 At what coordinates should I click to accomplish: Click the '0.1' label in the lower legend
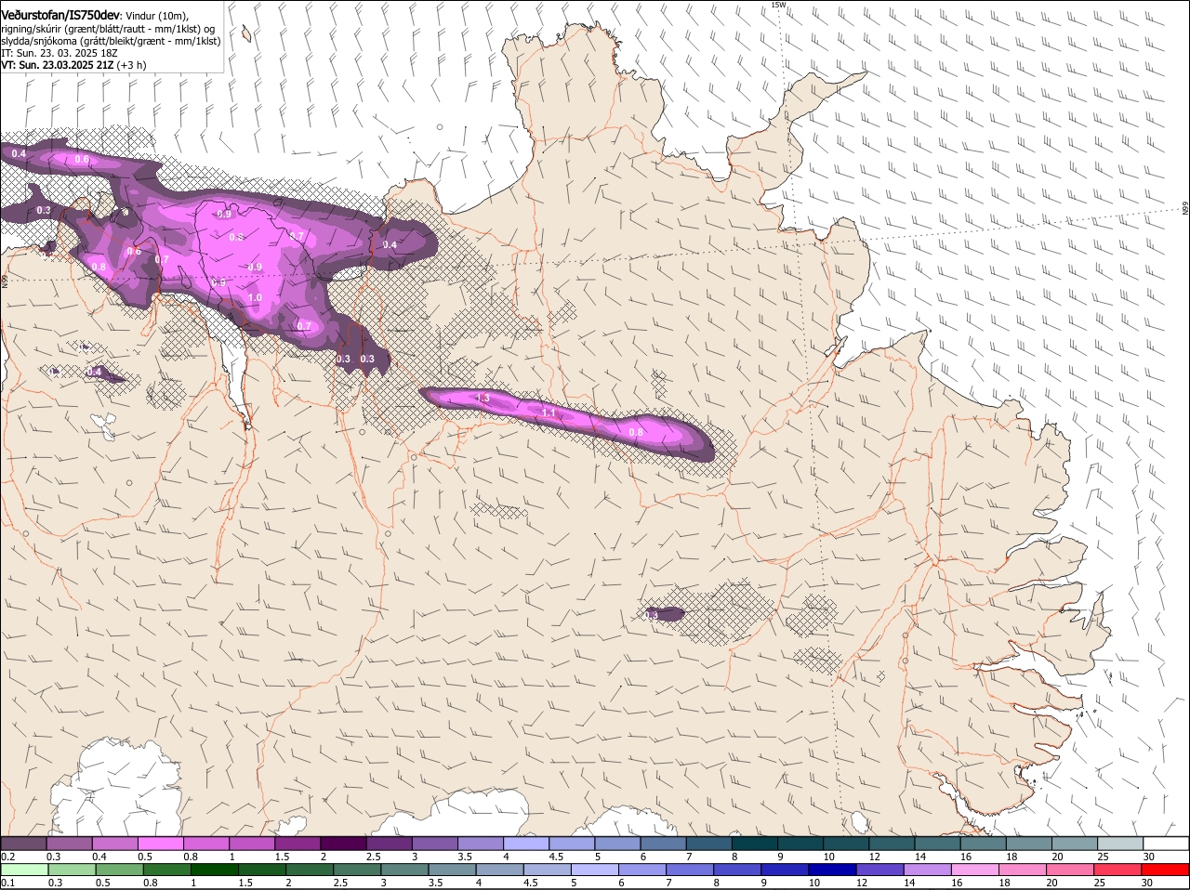[x=7, y=883]
